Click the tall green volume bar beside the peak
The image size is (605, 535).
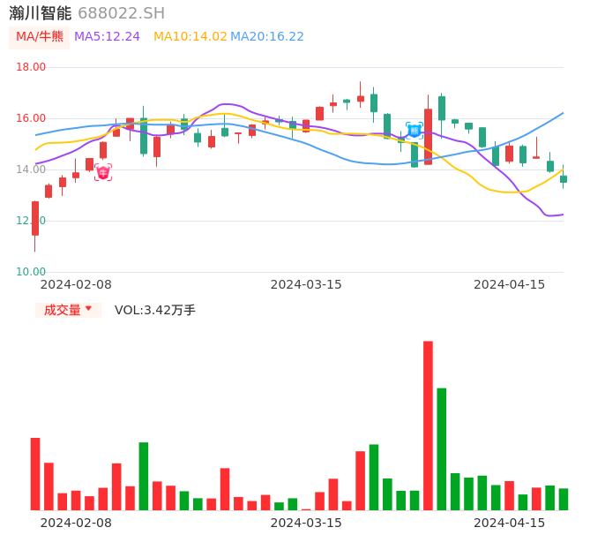[441, 448]
